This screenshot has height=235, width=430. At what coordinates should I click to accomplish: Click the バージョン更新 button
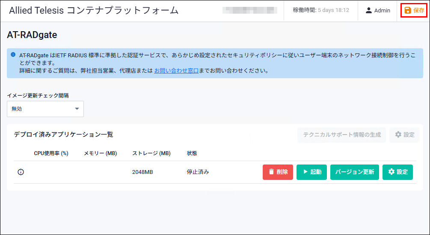tap(355, 172)
